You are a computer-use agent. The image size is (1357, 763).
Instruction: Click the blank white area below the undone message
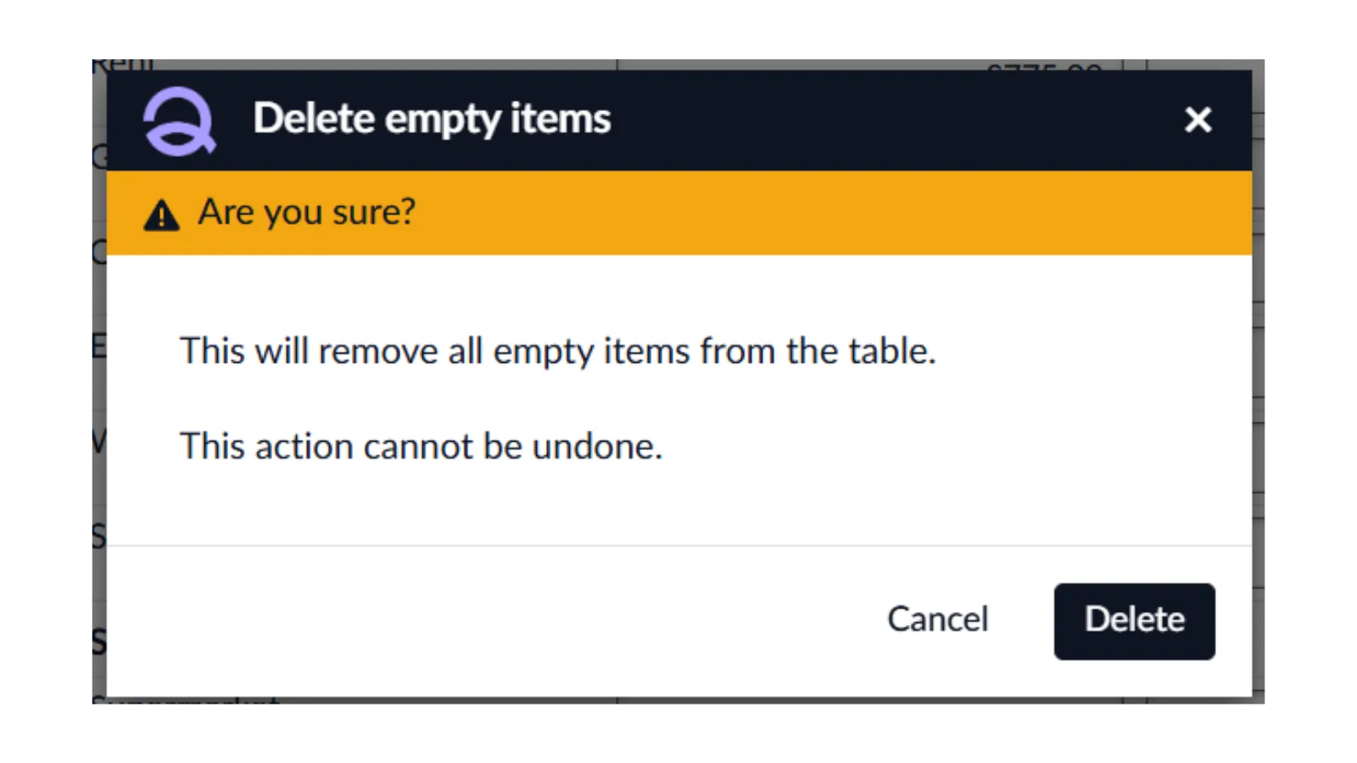tap(678, 504)
